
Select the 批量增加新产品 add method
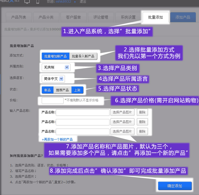pyautogui.click(x=56, y=56)
